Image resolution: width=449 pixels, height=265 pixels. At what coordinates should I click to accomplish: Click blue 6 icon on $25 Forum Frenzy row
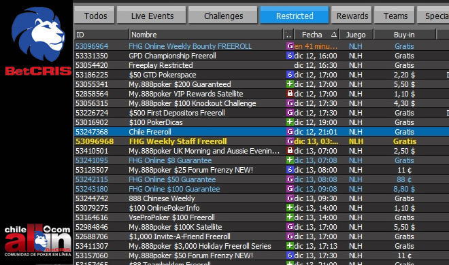(x=290, y=170)
